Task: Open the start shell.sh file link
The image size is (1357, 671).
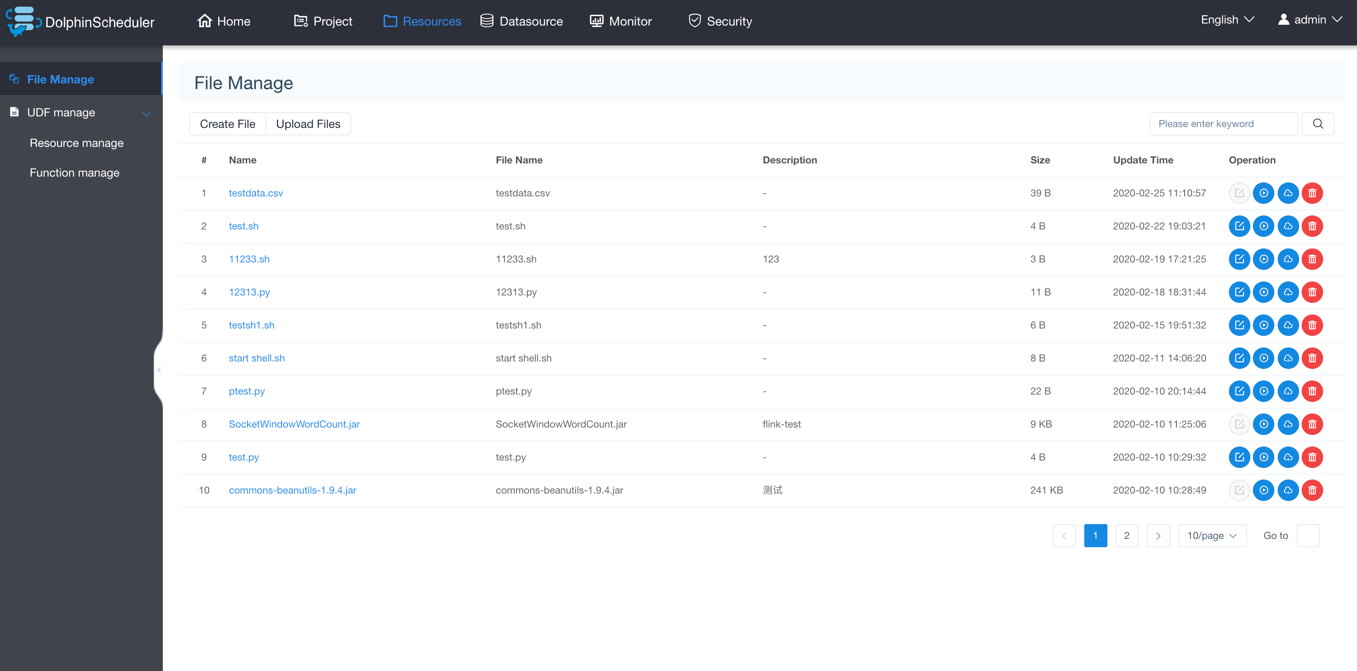Action: coord(257,358)
